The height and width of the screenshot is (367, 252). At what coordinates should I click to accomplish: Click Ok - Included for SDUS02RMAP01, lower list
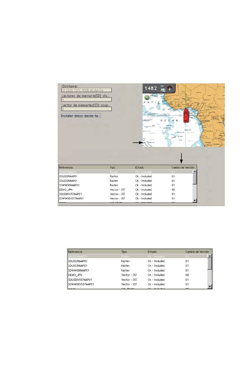point(156,261)
